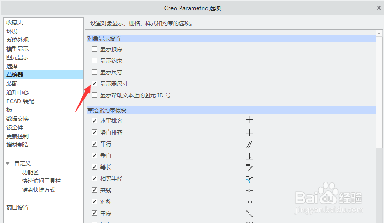384x223 pixels.
Task: Uncheck the 对称 constraint checkbox
Action: point(94,201)
